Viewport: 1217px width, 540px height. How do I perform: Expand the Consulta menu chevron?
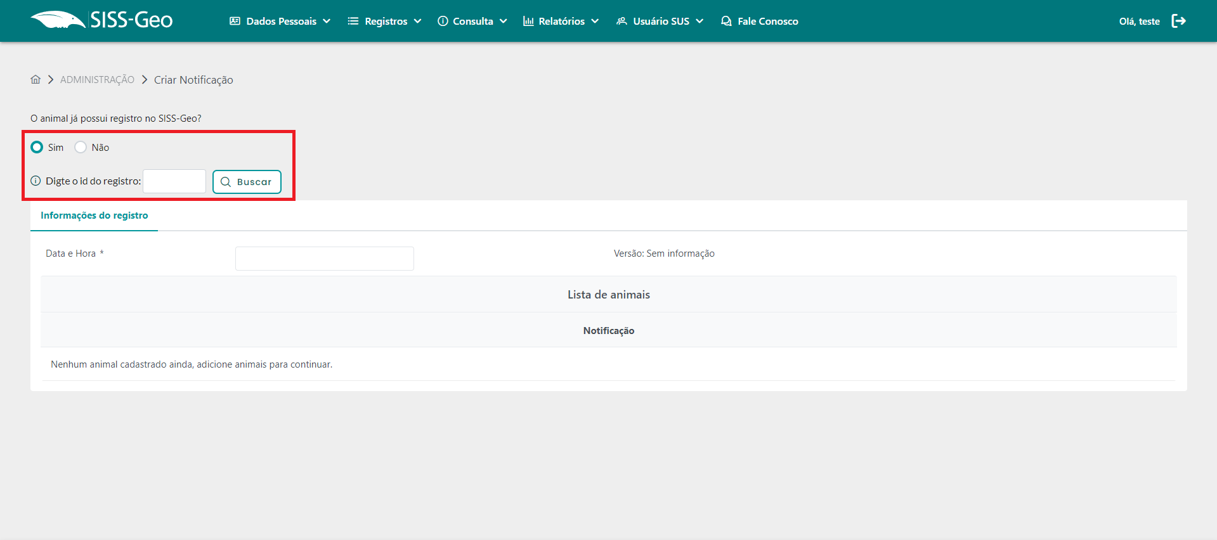504,21
